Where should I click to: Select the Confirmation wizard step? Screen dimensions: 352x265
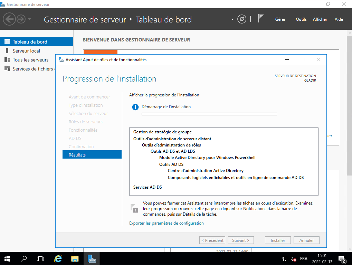coord(81,146)
